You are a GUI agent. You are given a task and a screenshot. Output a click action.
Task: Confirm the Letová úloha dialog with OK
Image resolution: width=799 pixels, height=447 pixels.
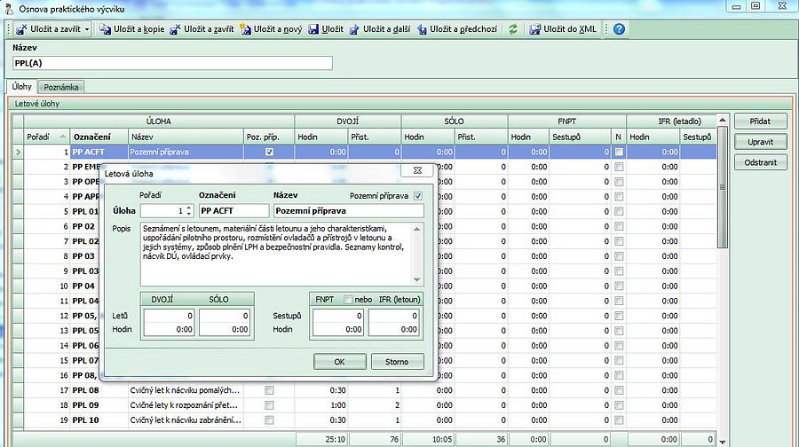click(x=338, y=361)
